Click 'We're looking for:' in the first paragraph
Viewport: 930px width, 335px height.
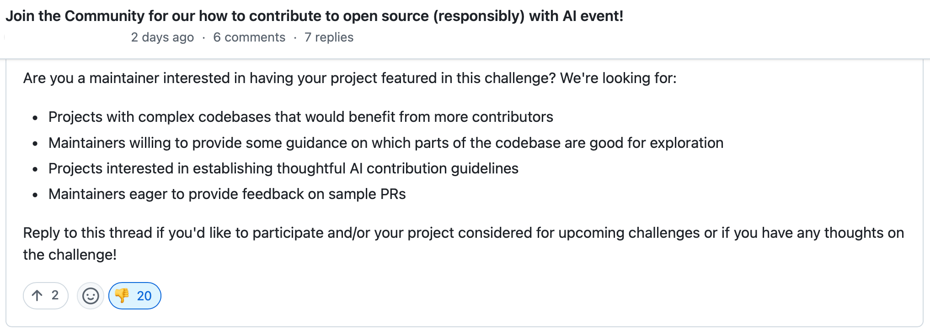[618, 78]
